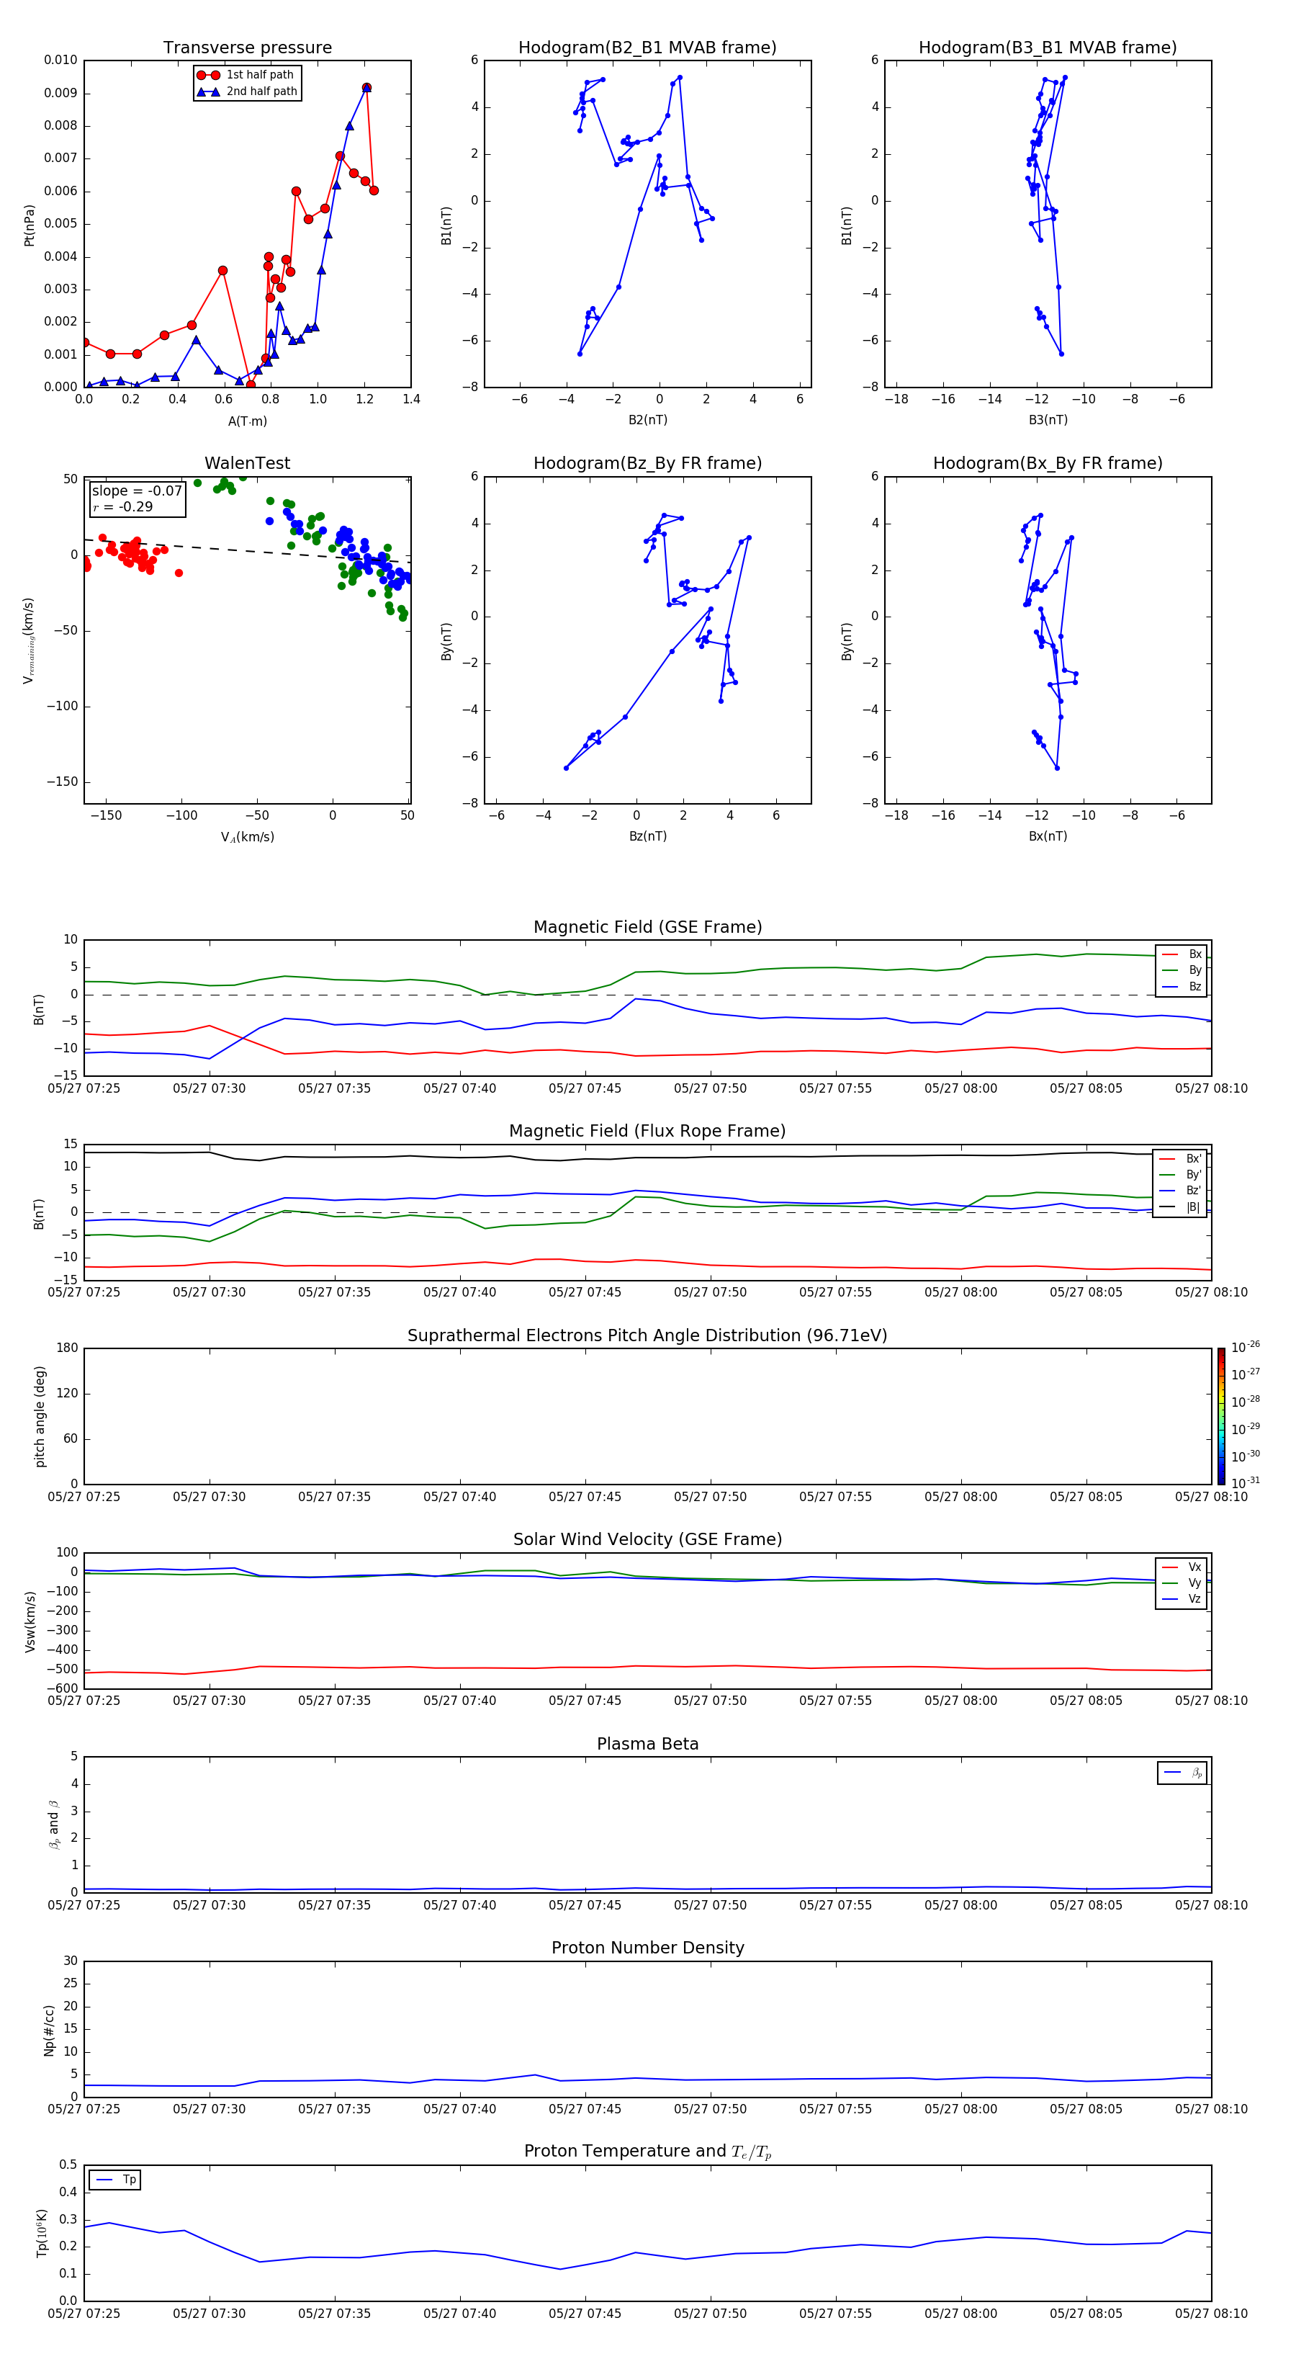The height and width of the screenshot is (2377, 1296).
Task: Click the "pitch angle (deg)" axis label
Action: click(40, 1416)
